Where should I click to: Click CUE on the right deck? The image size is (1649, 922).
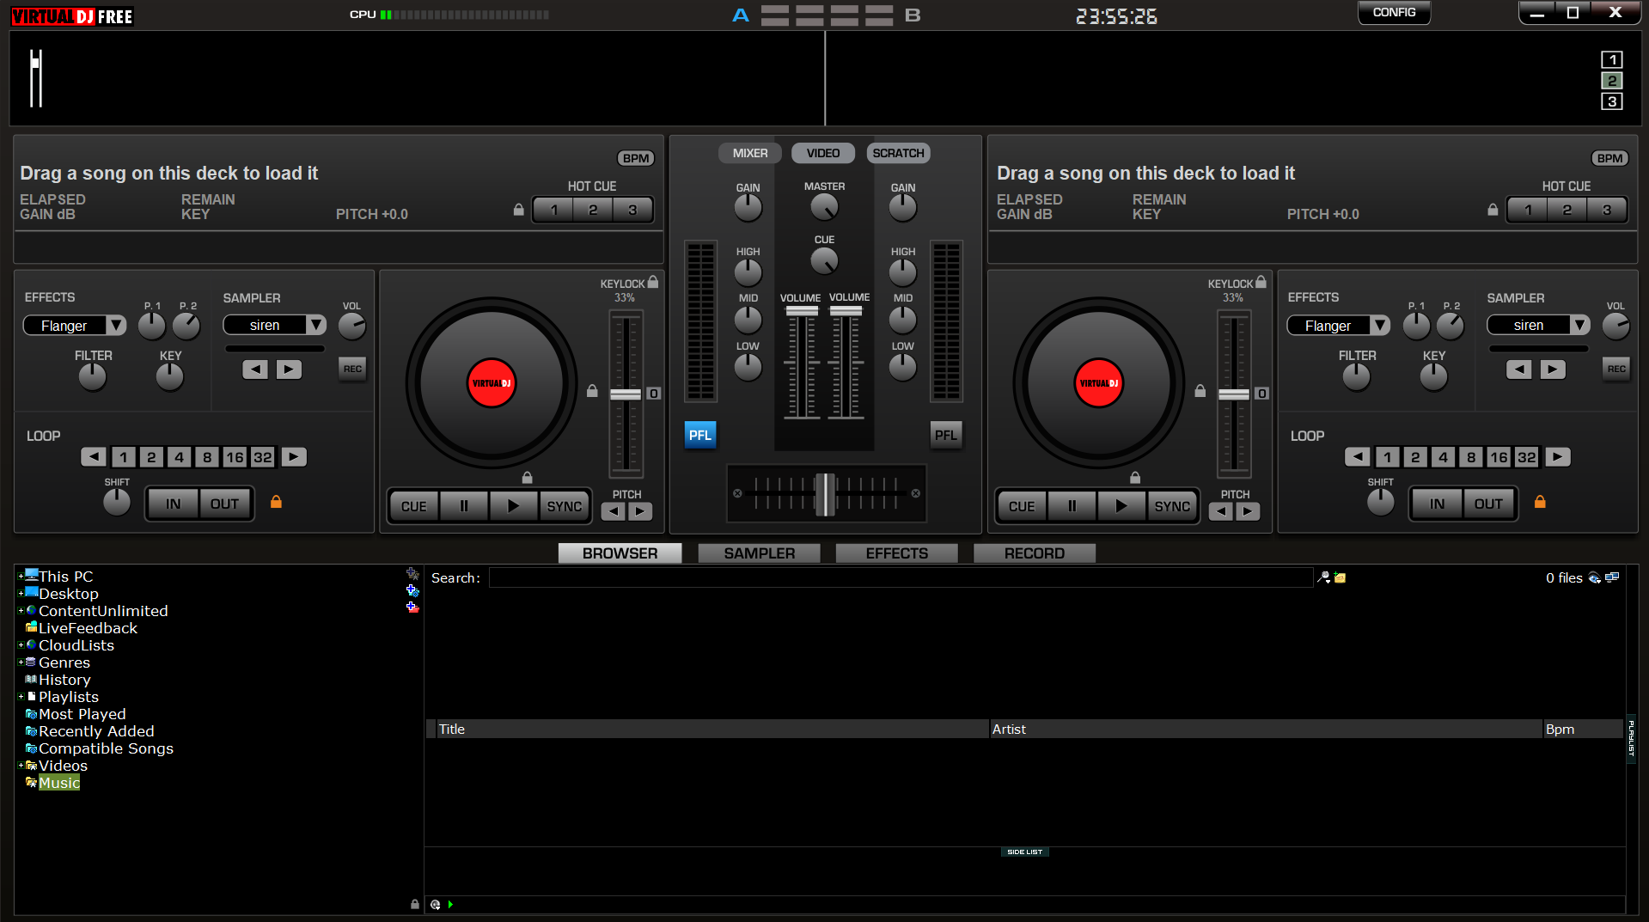1022,506
